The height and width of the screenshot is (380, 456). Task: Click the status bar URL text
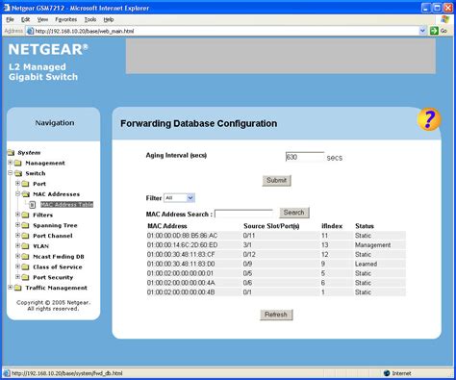(67, 373)
